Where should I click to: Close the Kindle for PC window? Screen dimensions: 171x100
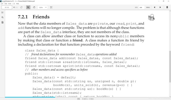168,1
